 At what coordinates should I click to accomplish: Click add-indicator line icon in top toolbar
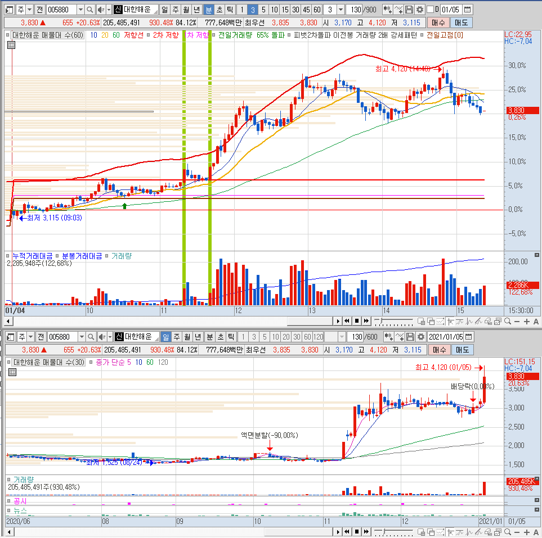tap(398, 10)
